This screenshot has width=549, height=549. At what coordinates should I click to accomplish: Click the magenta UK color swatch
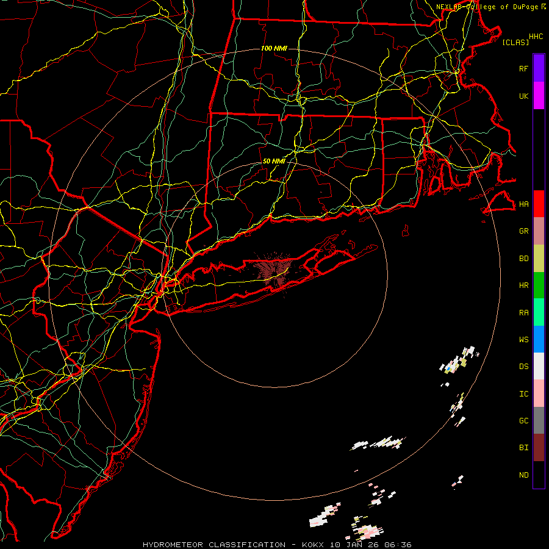point(539,96)
